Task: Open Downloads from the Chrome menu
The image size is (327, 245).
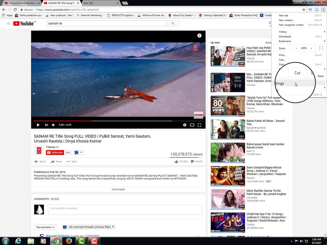Action: click(x=298, y=36)
